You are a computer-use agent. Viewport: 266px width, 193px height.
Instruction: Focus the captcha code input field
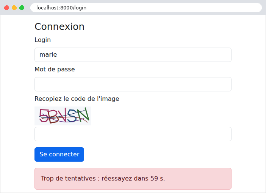point(133,134)
